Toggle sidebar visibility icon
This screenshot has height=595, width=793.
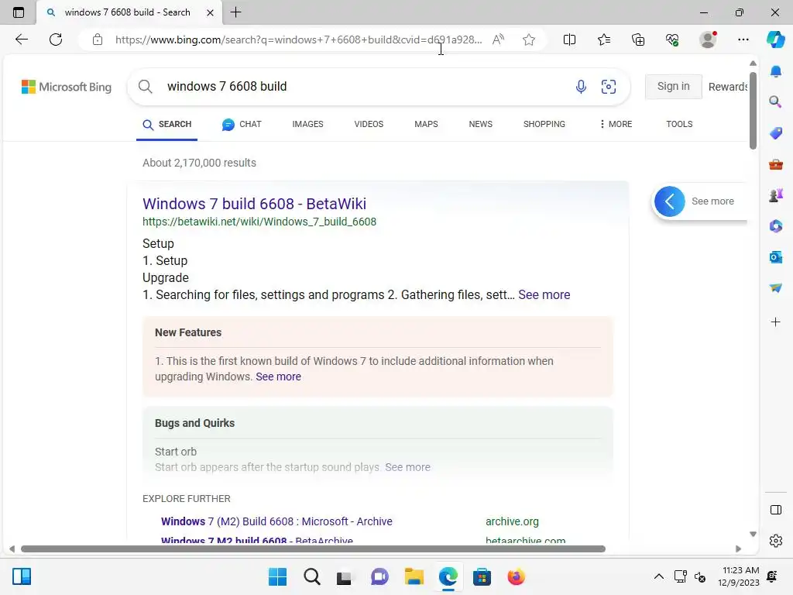coord(775,510)
